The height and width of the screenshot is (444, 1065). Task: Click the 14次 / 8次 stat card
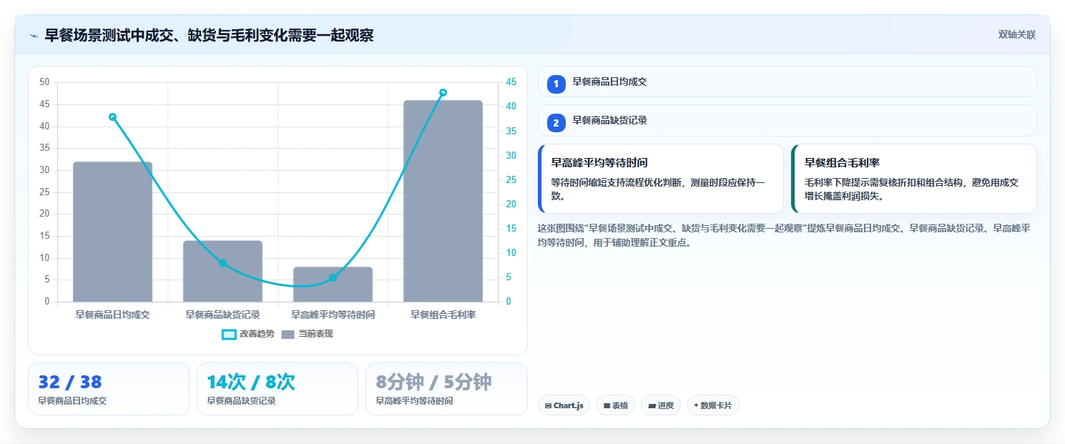[x=278, y=389]
